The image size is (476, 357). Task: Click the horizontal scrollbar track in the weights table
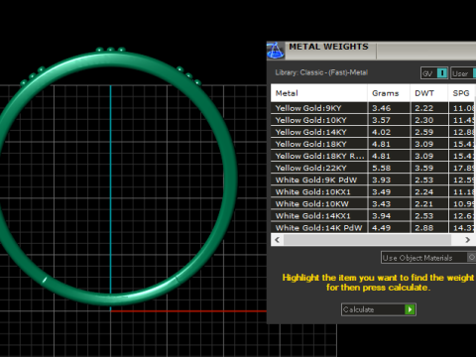pos(367,240)
